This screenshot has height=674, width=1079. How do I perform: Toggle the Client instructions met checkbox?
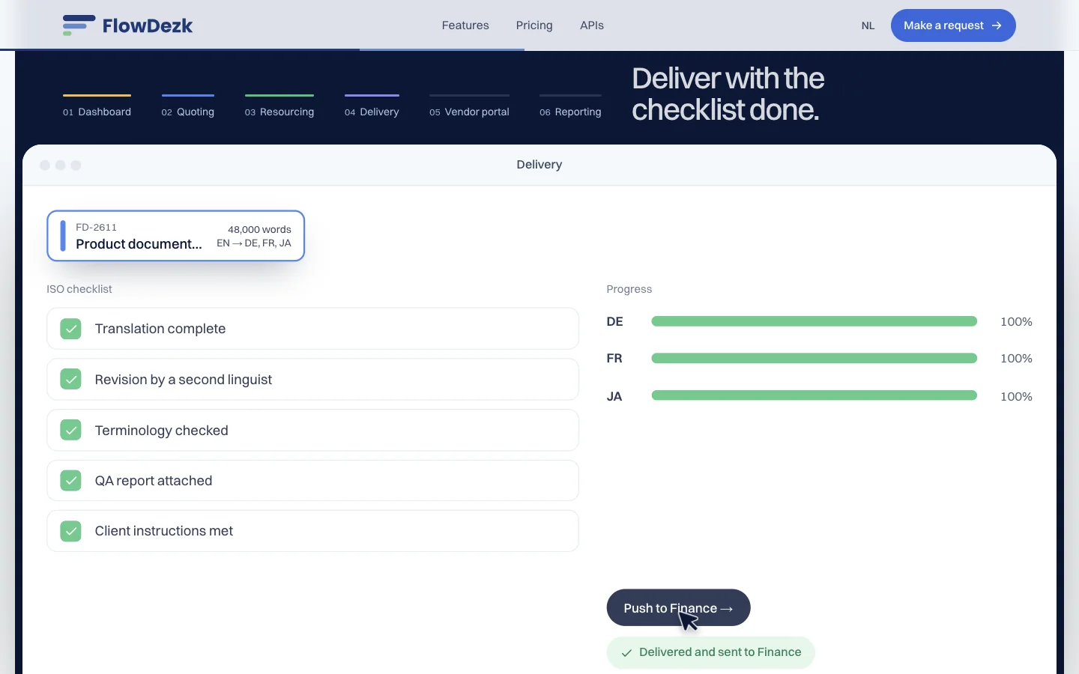pos(70,531)
